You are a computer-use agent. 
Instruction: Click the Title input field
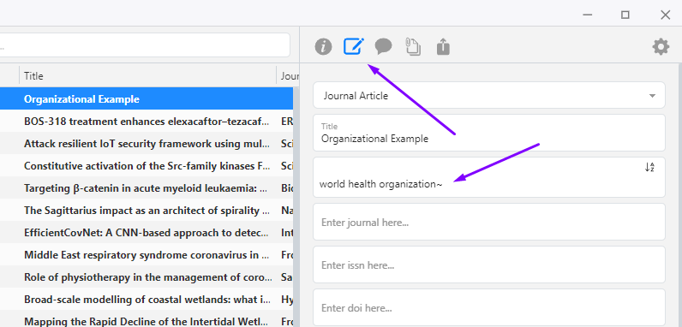pos(489,133)
